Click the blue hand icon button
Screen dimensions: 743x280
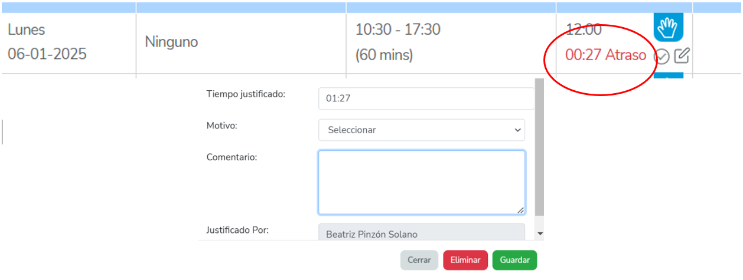pyautogui.click(x=669, y=27)
